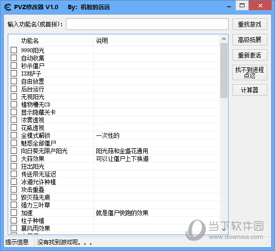Minimize the PVZ修改器 window
The height and width of the screenshot is (251, 275).
coord(229,7)
